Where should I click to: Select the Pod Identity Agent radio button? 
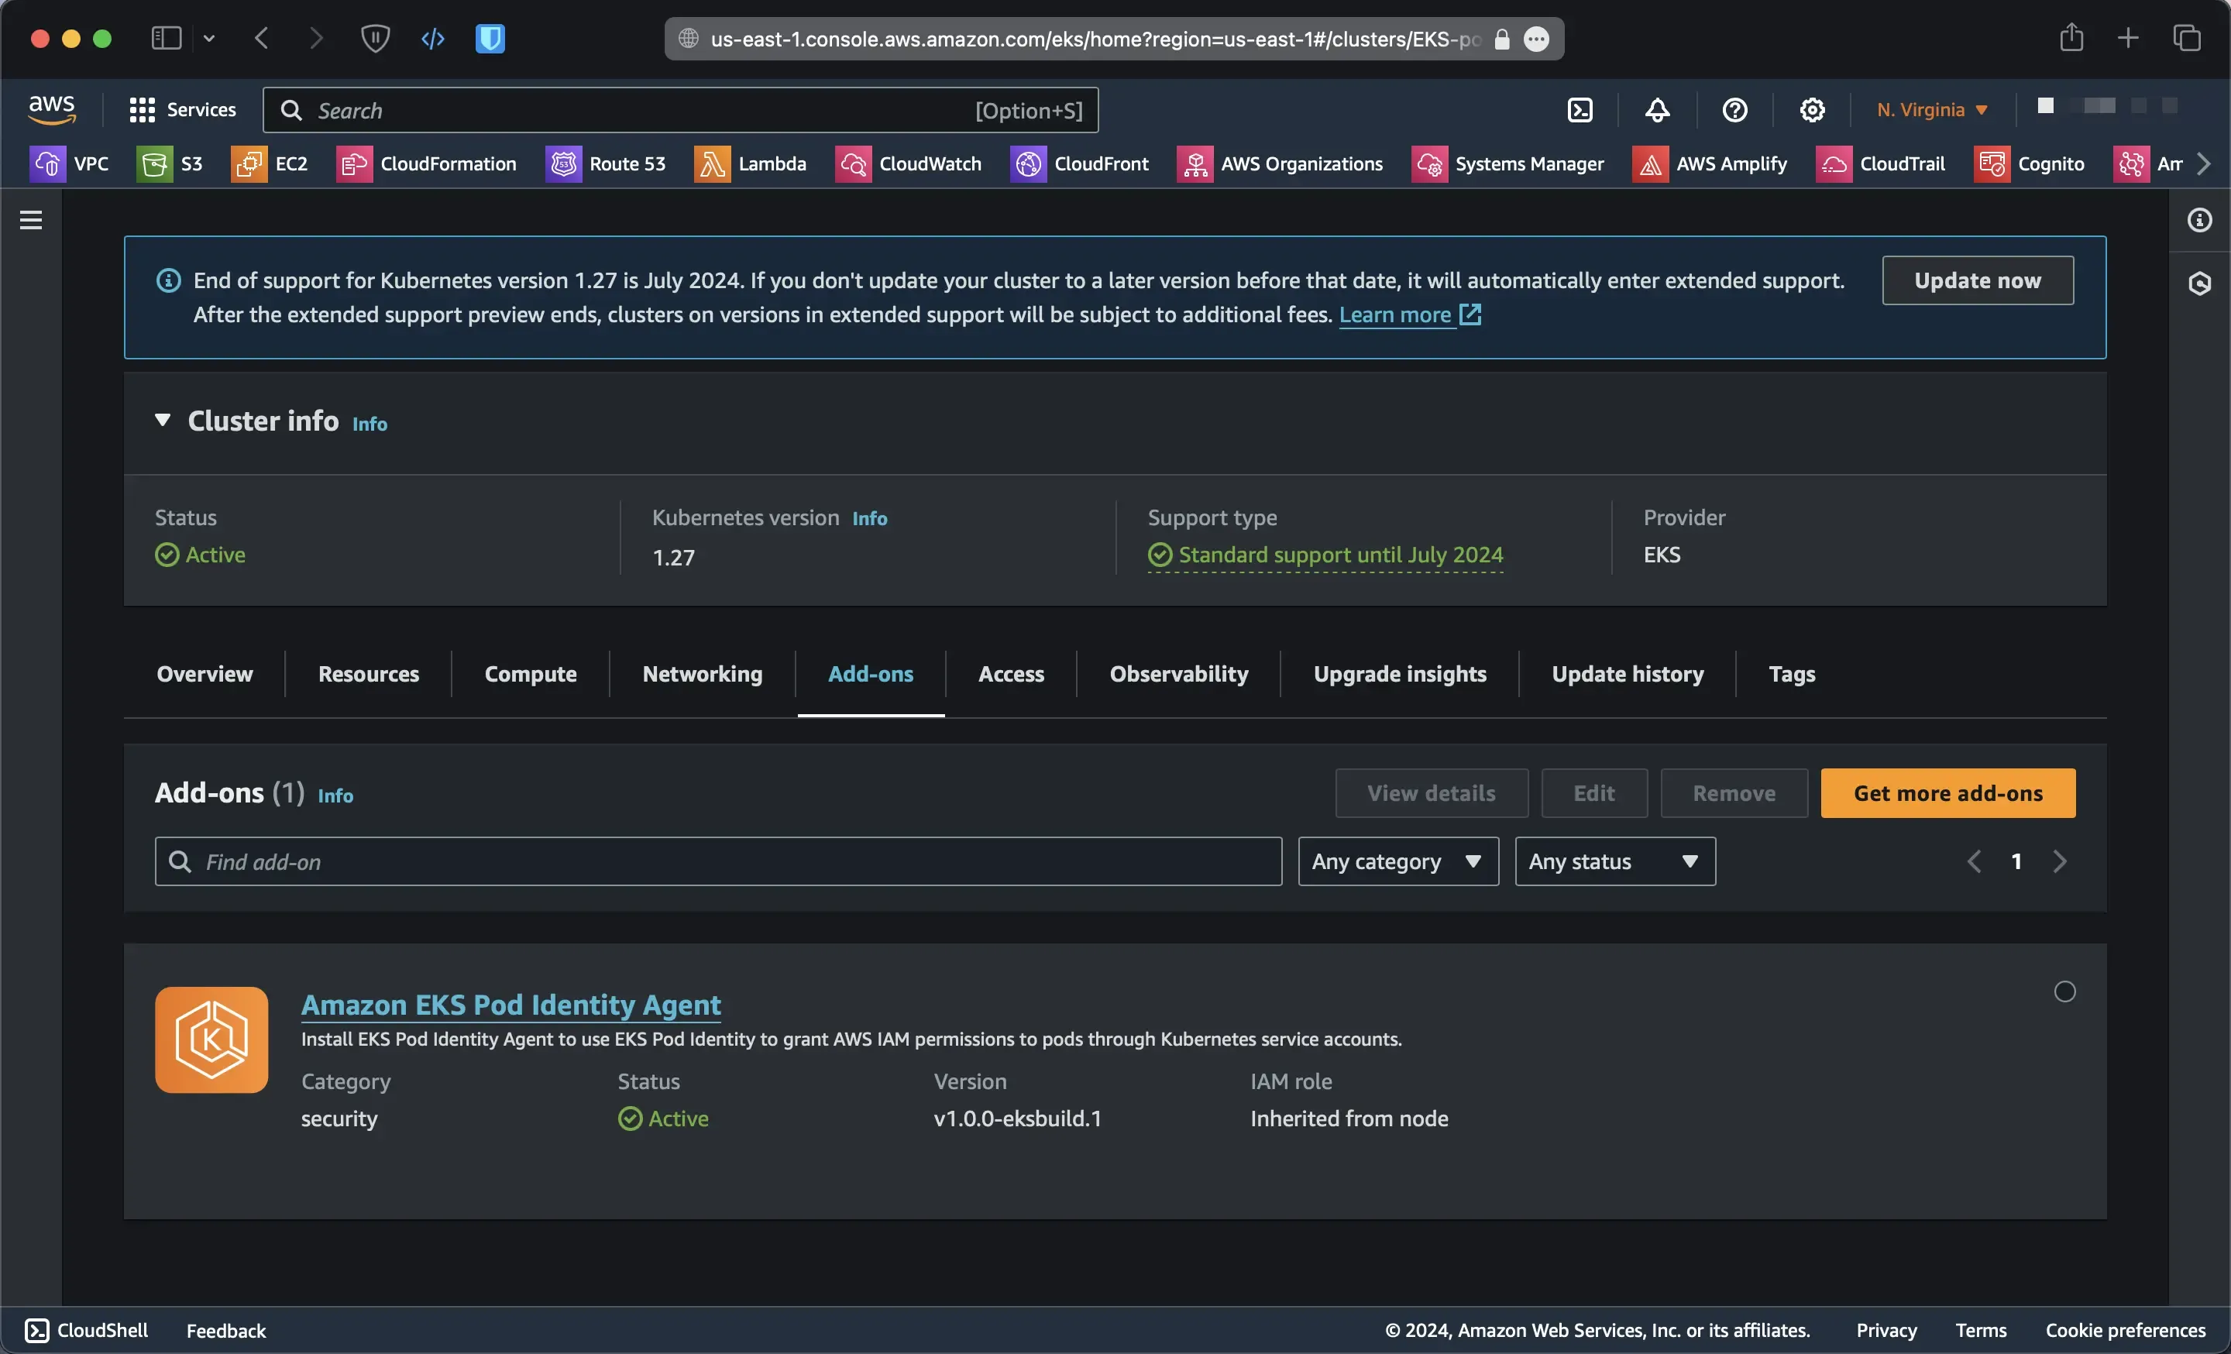click(x=2064, y=992)
